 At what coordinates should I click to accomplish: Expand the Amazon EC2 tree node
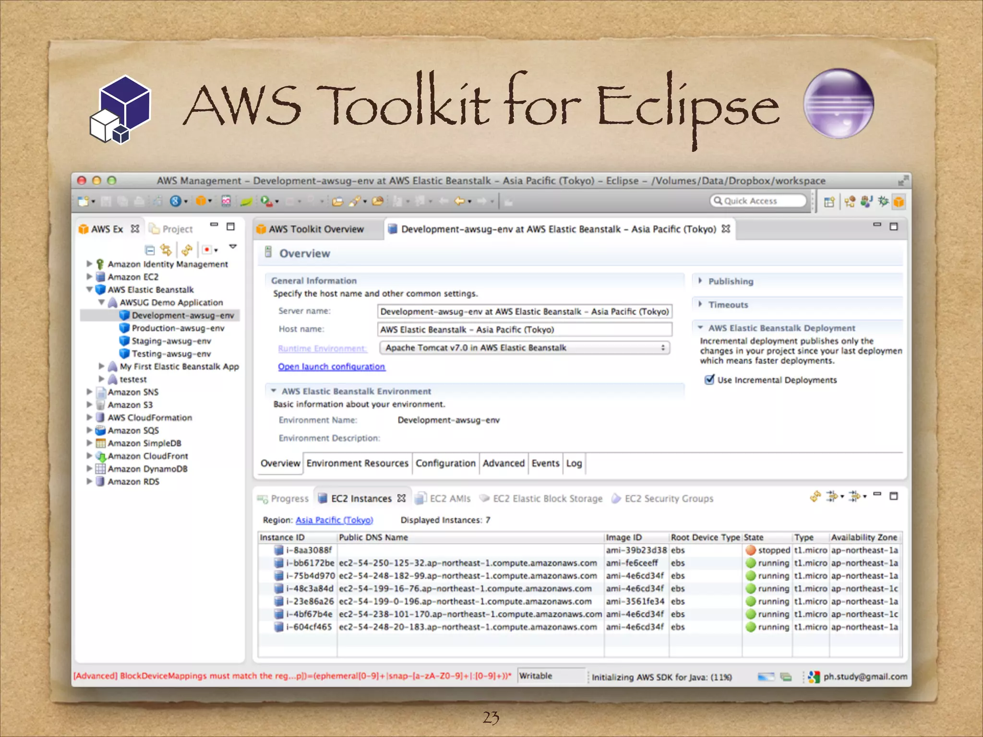(89, 276)
